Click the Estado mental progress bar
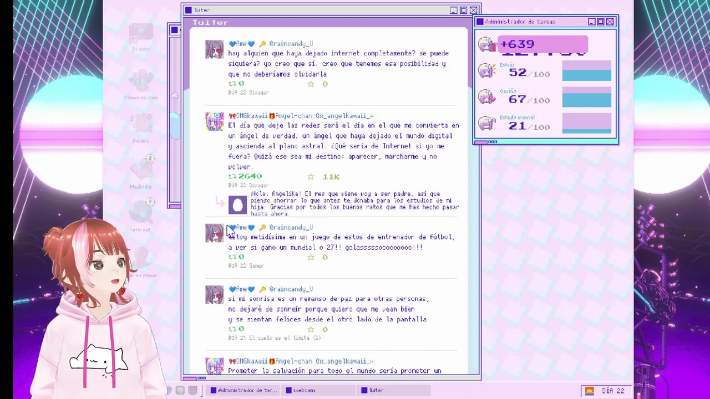The width and height of the screenshot is (710, 399). pyautogui.click(x=586, y=124)
